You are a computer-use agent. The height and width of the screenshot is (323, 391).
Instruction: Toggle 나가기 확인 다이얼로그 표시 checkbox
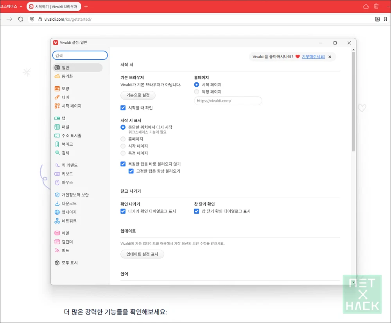tap(123, 211)
